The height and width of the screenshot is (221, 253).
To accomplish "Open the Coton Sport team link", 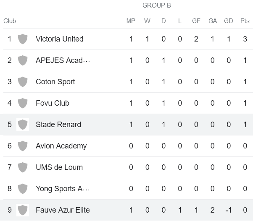I will tap(55, 82).
